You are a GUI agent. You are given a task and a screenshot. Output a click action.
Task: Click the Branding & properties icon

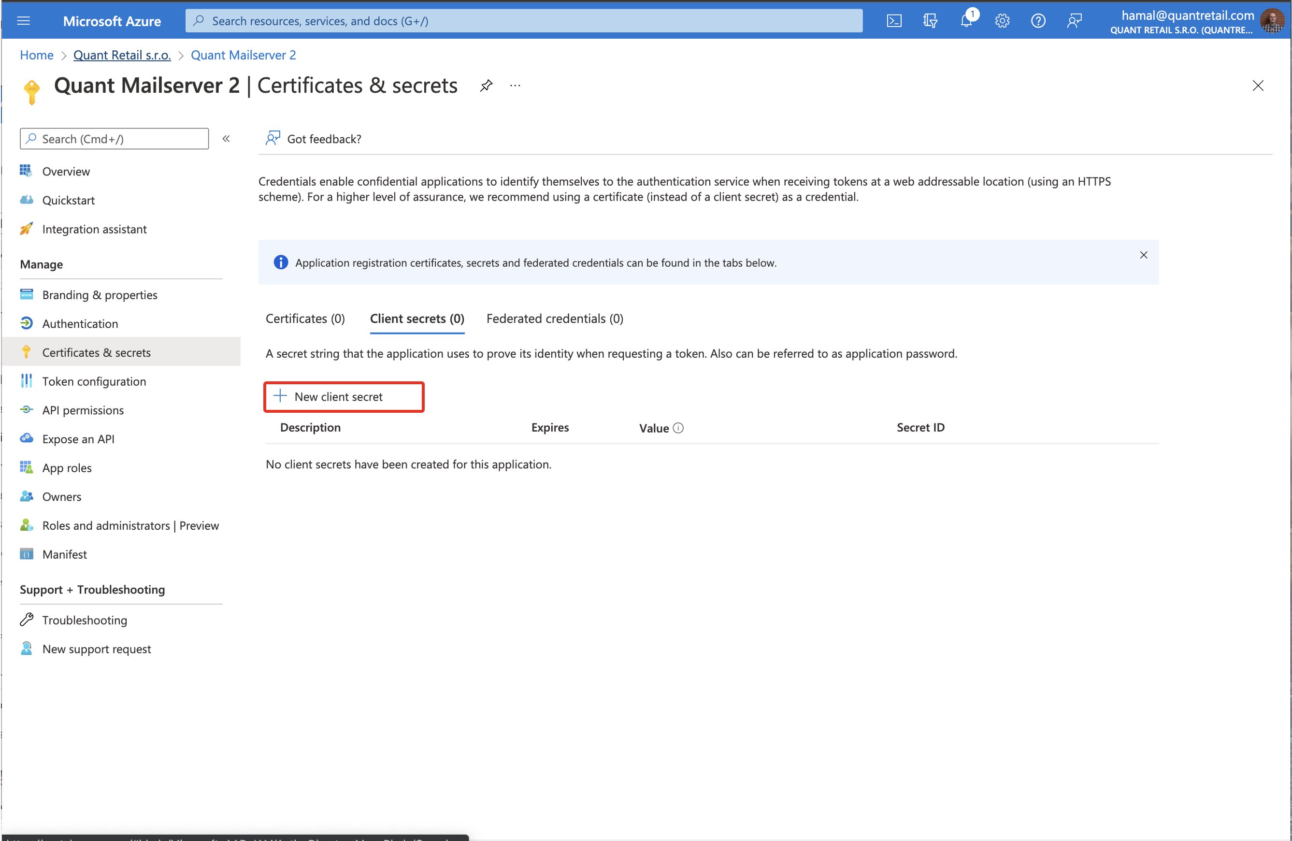pyautogui.click(x=26, y=294)
